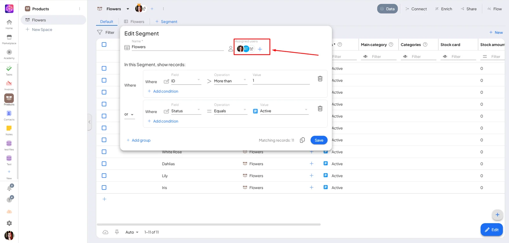Save the segment
The width and height of the screenshot is (509, 243).
click(319, 140)
